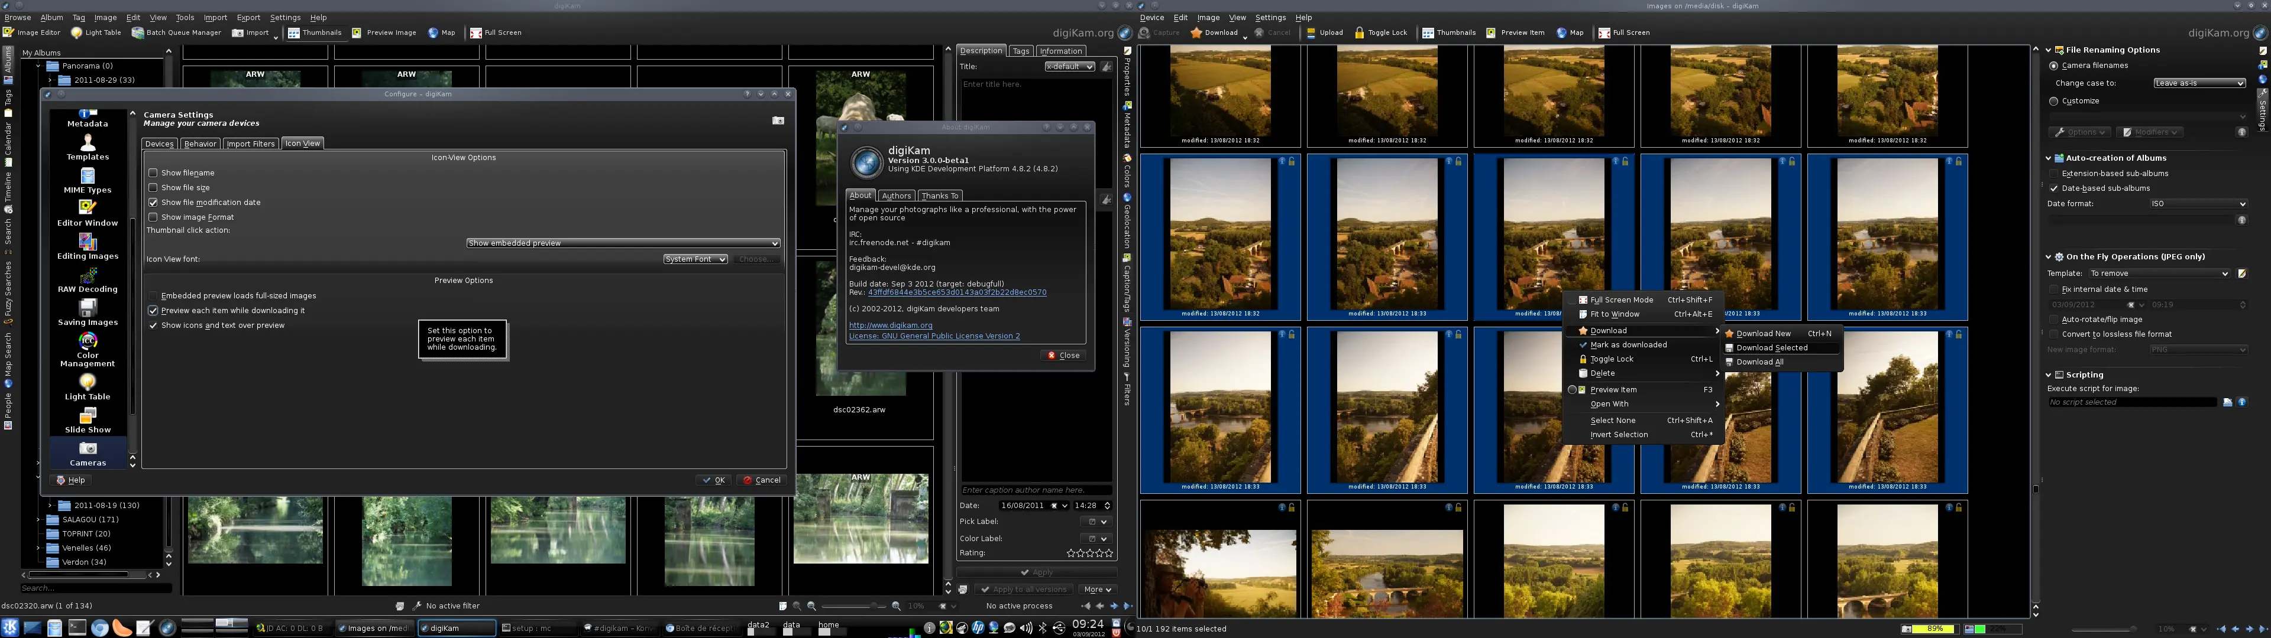Screen dimensions: 2271x638
Task: Uncheck Date-based sub-albums
Action: (2055, 188)
